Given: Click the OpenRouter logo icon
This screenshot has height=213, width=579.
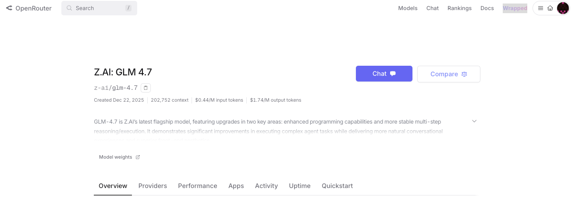Looking at the screenshot, I should (9, 8).
